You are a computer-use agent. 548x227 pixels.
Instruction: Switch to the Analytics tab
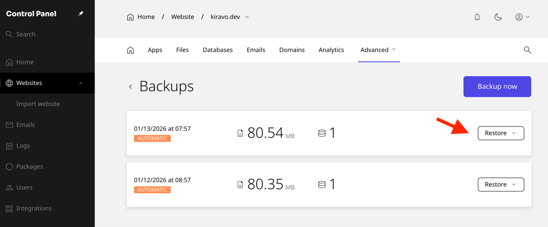[331, 50]
